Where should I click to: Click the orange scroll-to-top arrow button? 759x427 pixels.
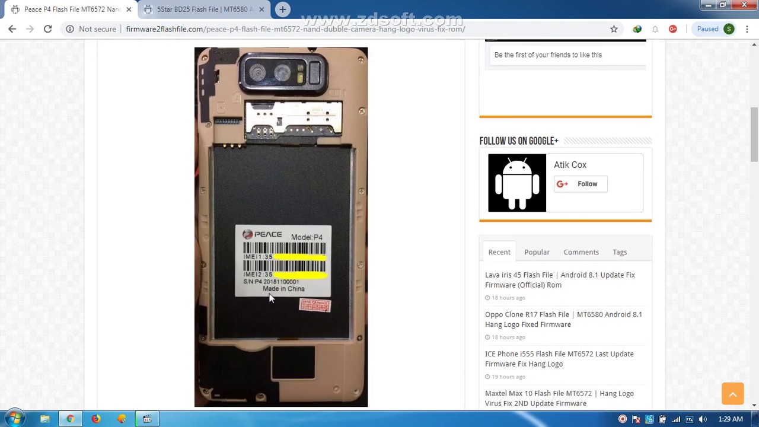(x=733, y=394)
